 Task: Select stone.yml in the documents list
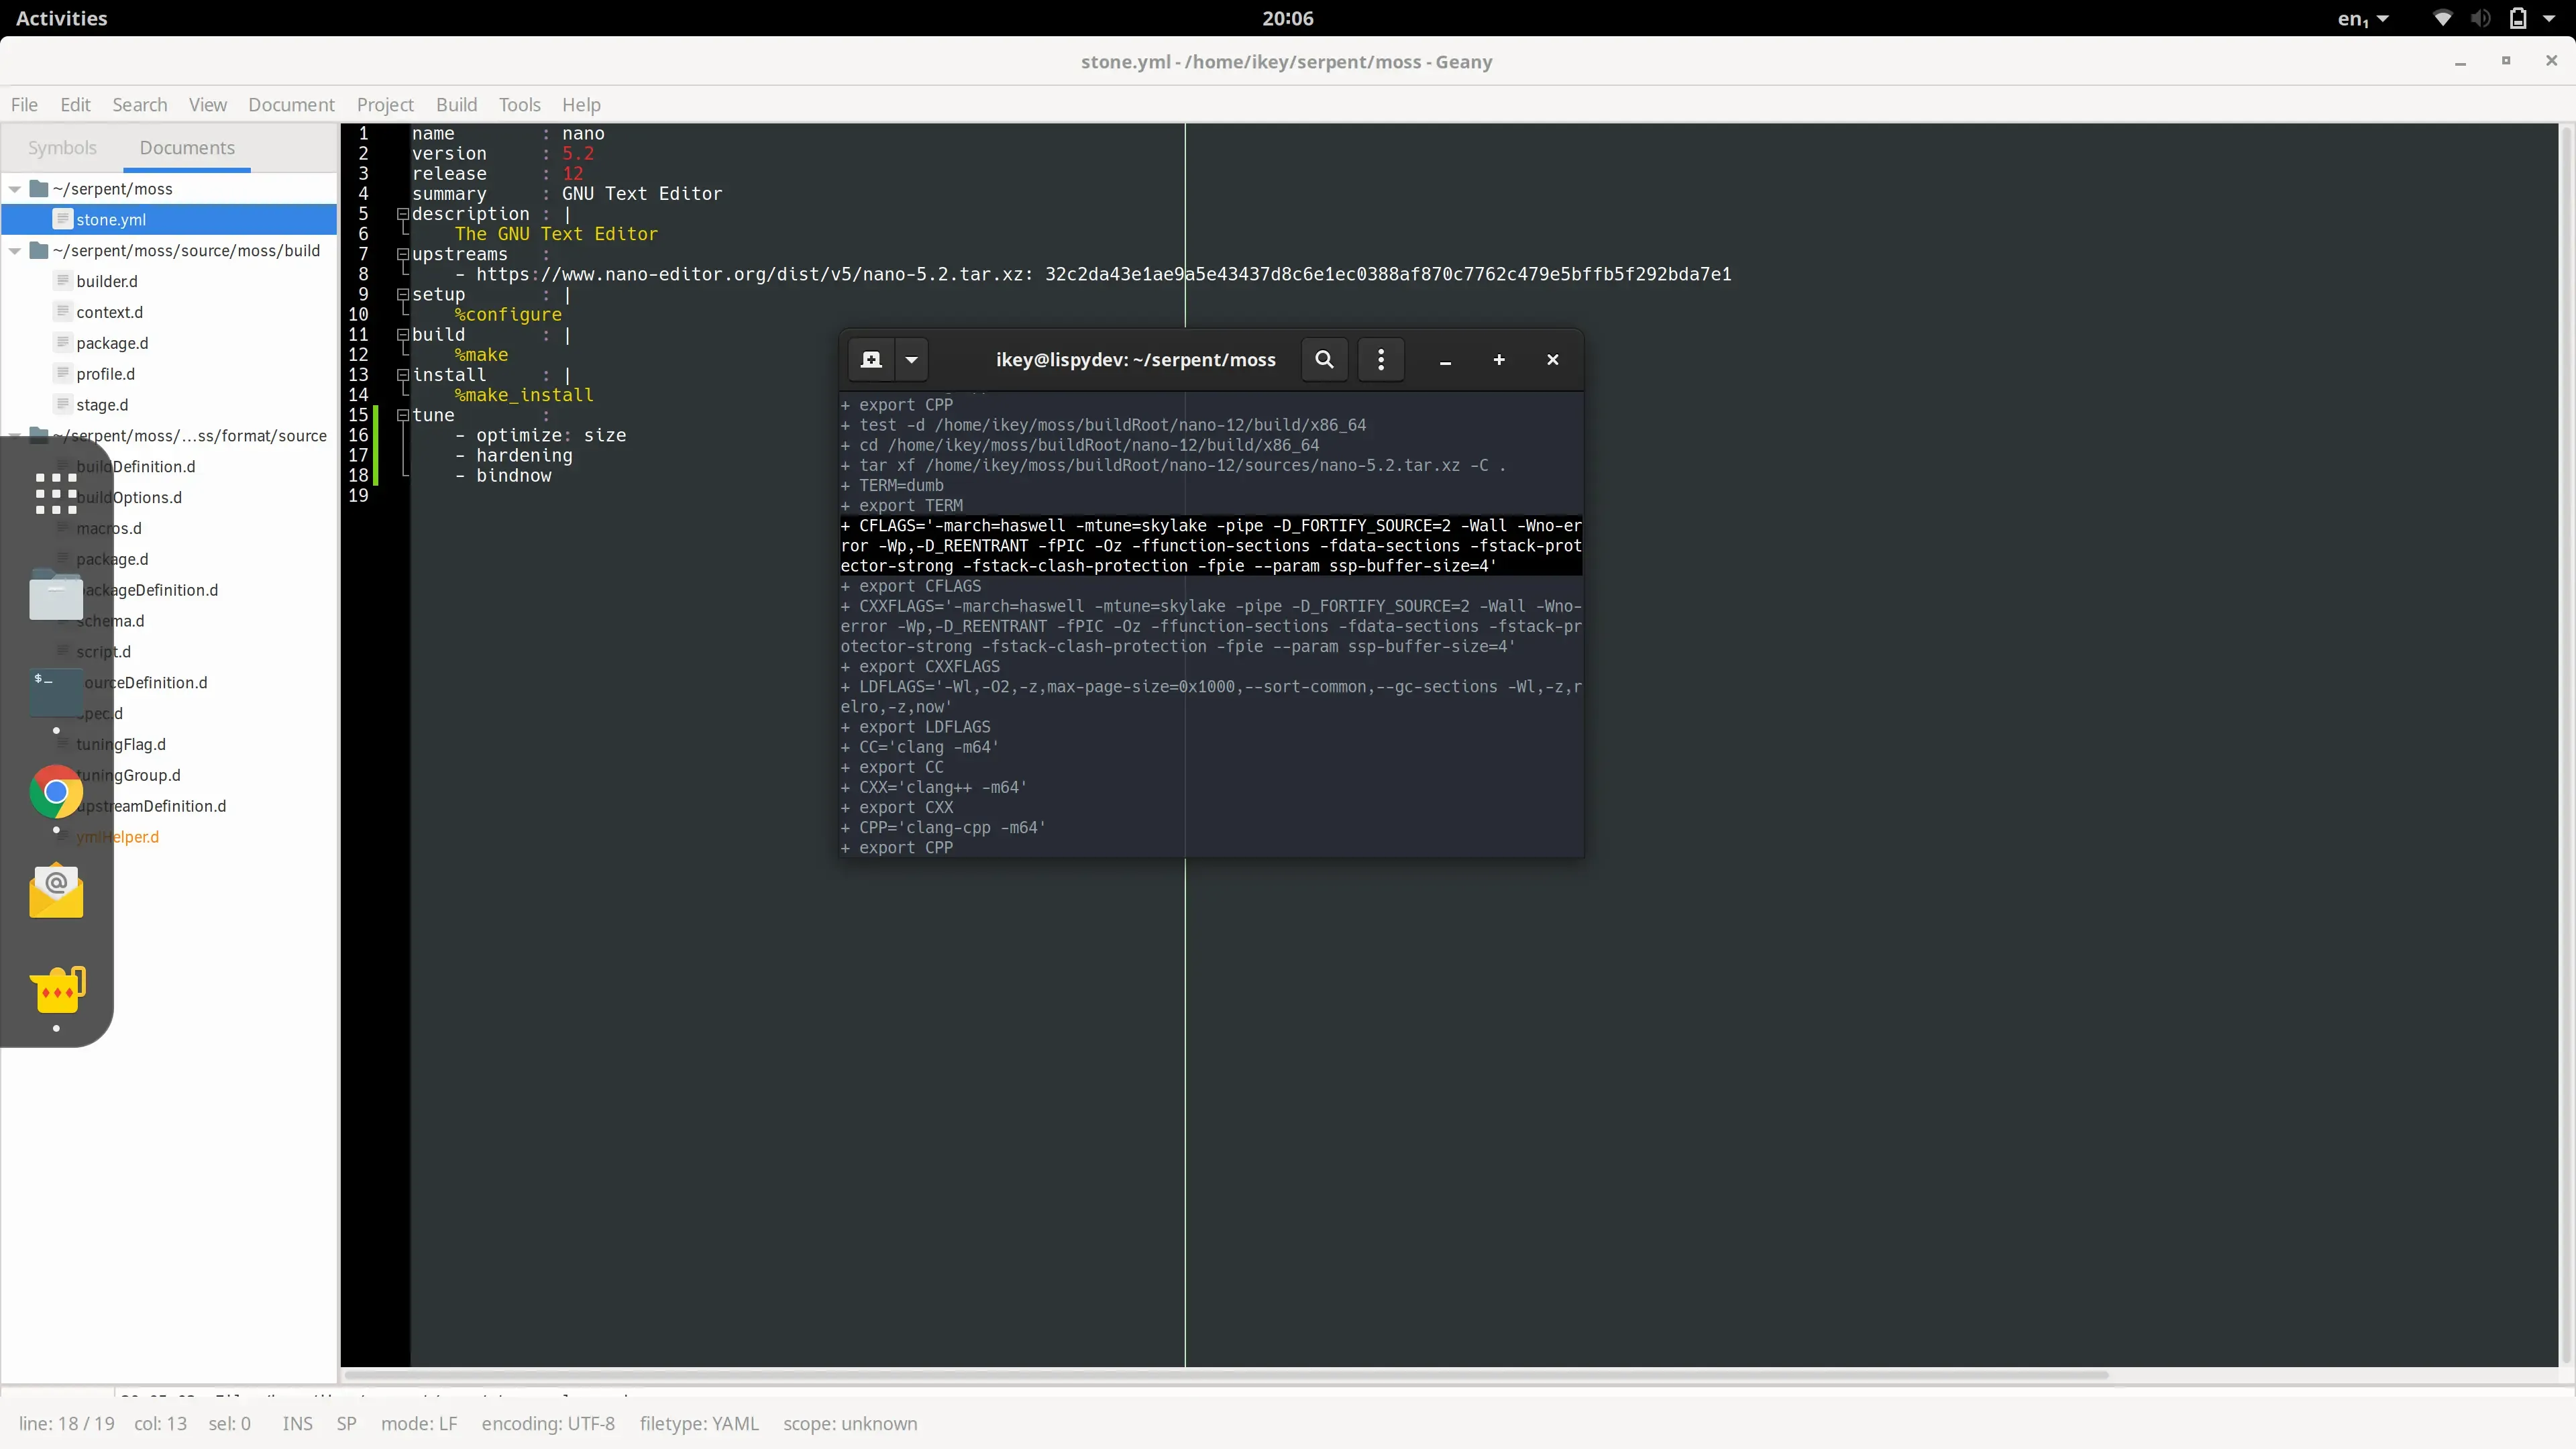[x=170, y=219]
